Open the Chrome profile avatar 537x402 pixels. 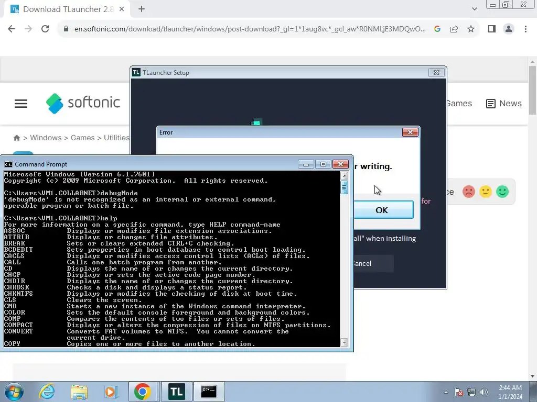click(509, 29)
